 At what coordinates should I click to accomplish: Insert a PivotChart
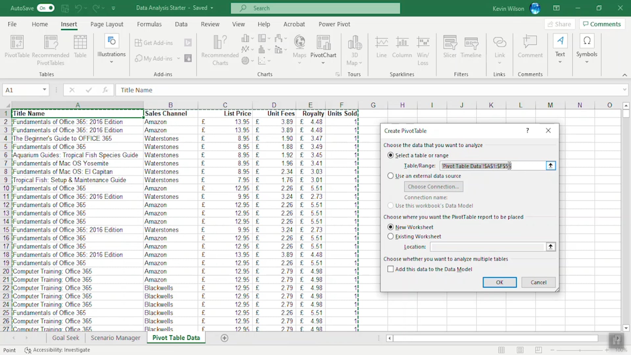pyautogui.click(x=323, y=49)
